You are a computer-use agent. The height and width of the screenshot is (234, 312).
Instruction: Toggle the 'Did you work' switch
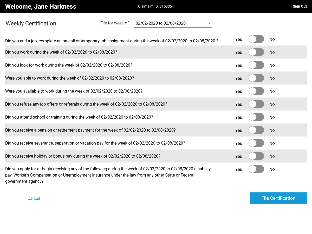point(256,52)
